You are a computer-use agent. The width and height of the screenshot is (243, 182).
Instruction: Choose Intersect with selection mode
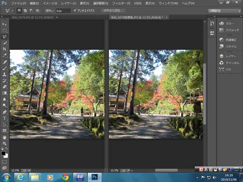point(37,11)
